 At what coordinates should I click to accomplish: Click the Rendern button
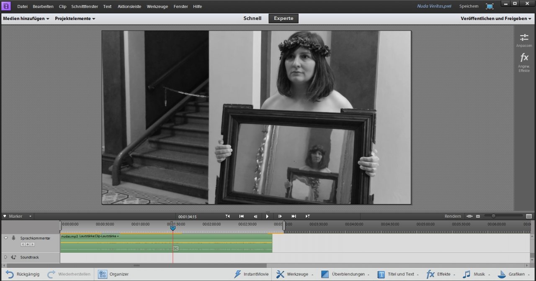[453, 216]
